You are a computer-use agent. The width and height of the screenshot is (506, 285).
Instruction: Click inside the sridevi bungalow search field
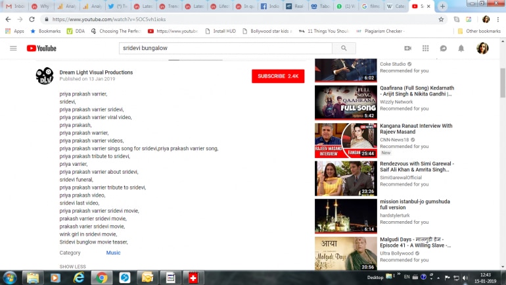pos(225,48)
